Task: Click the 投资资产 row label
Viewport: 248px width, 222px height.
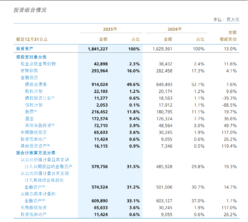Action: (x=25, y=48)
